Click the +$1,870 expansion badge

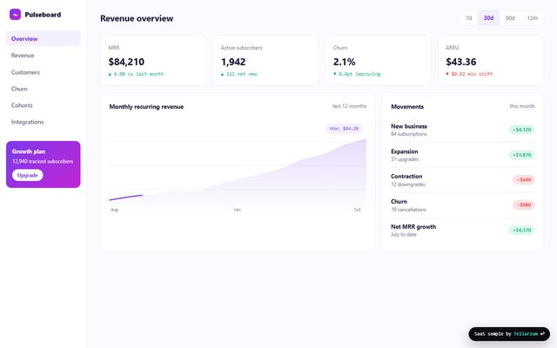click(x=521, y=155)
